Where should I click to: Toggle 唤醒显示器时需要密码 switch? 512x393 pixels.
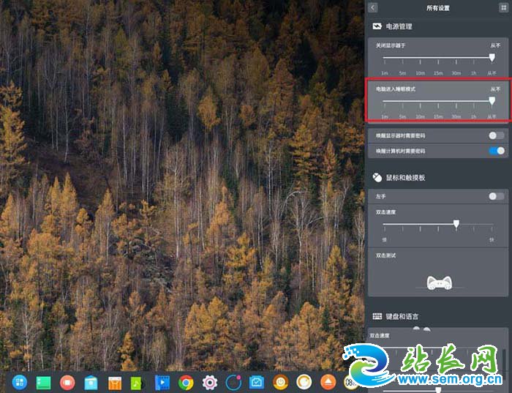point(497,135)
